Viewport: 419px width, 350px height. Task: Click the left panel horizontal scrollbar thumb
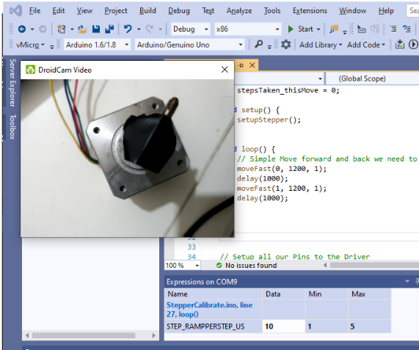click(x=84, y=335)
